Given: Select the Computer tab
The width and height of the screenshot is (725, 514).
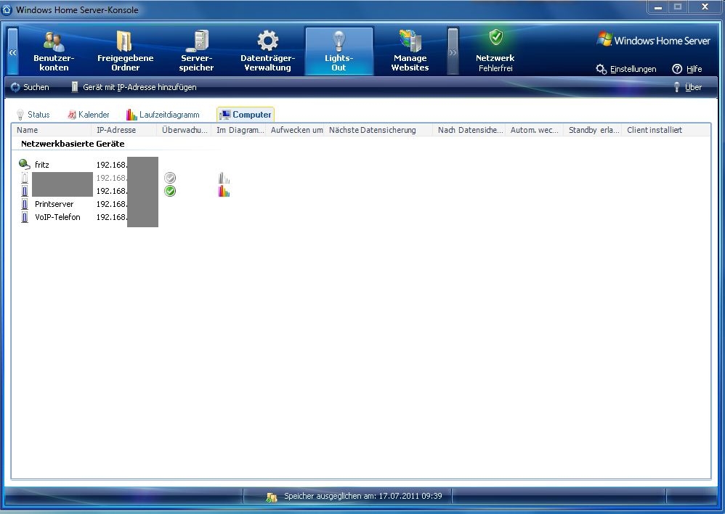Looking at the screenshot, I should 246,115.
